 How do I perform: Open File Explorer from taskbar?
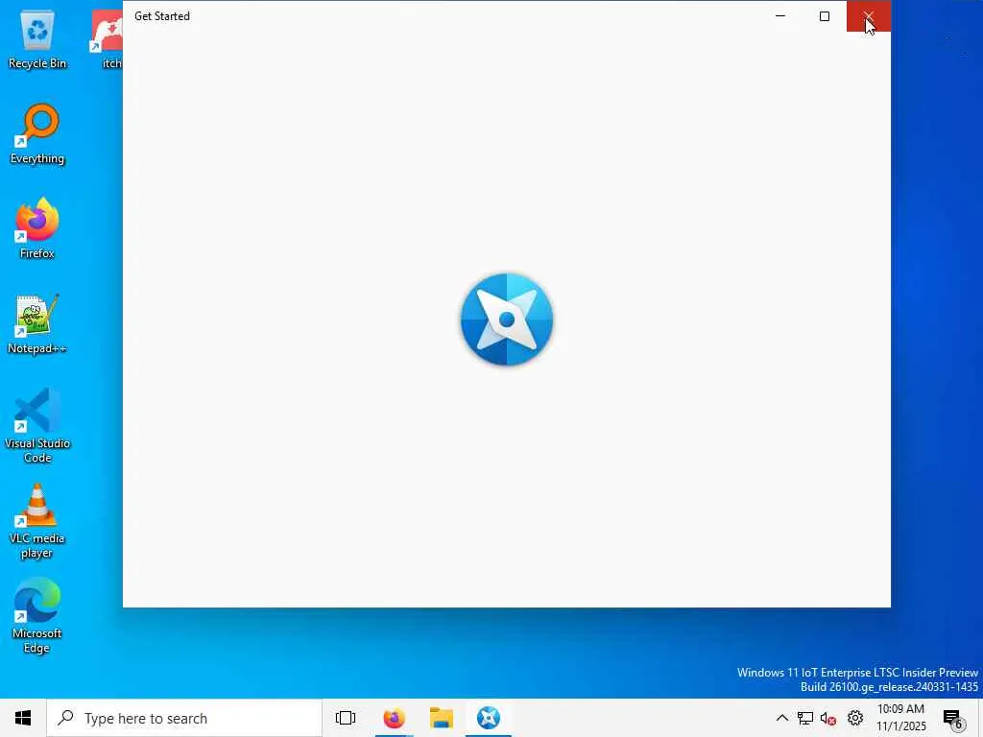(442, 718)
